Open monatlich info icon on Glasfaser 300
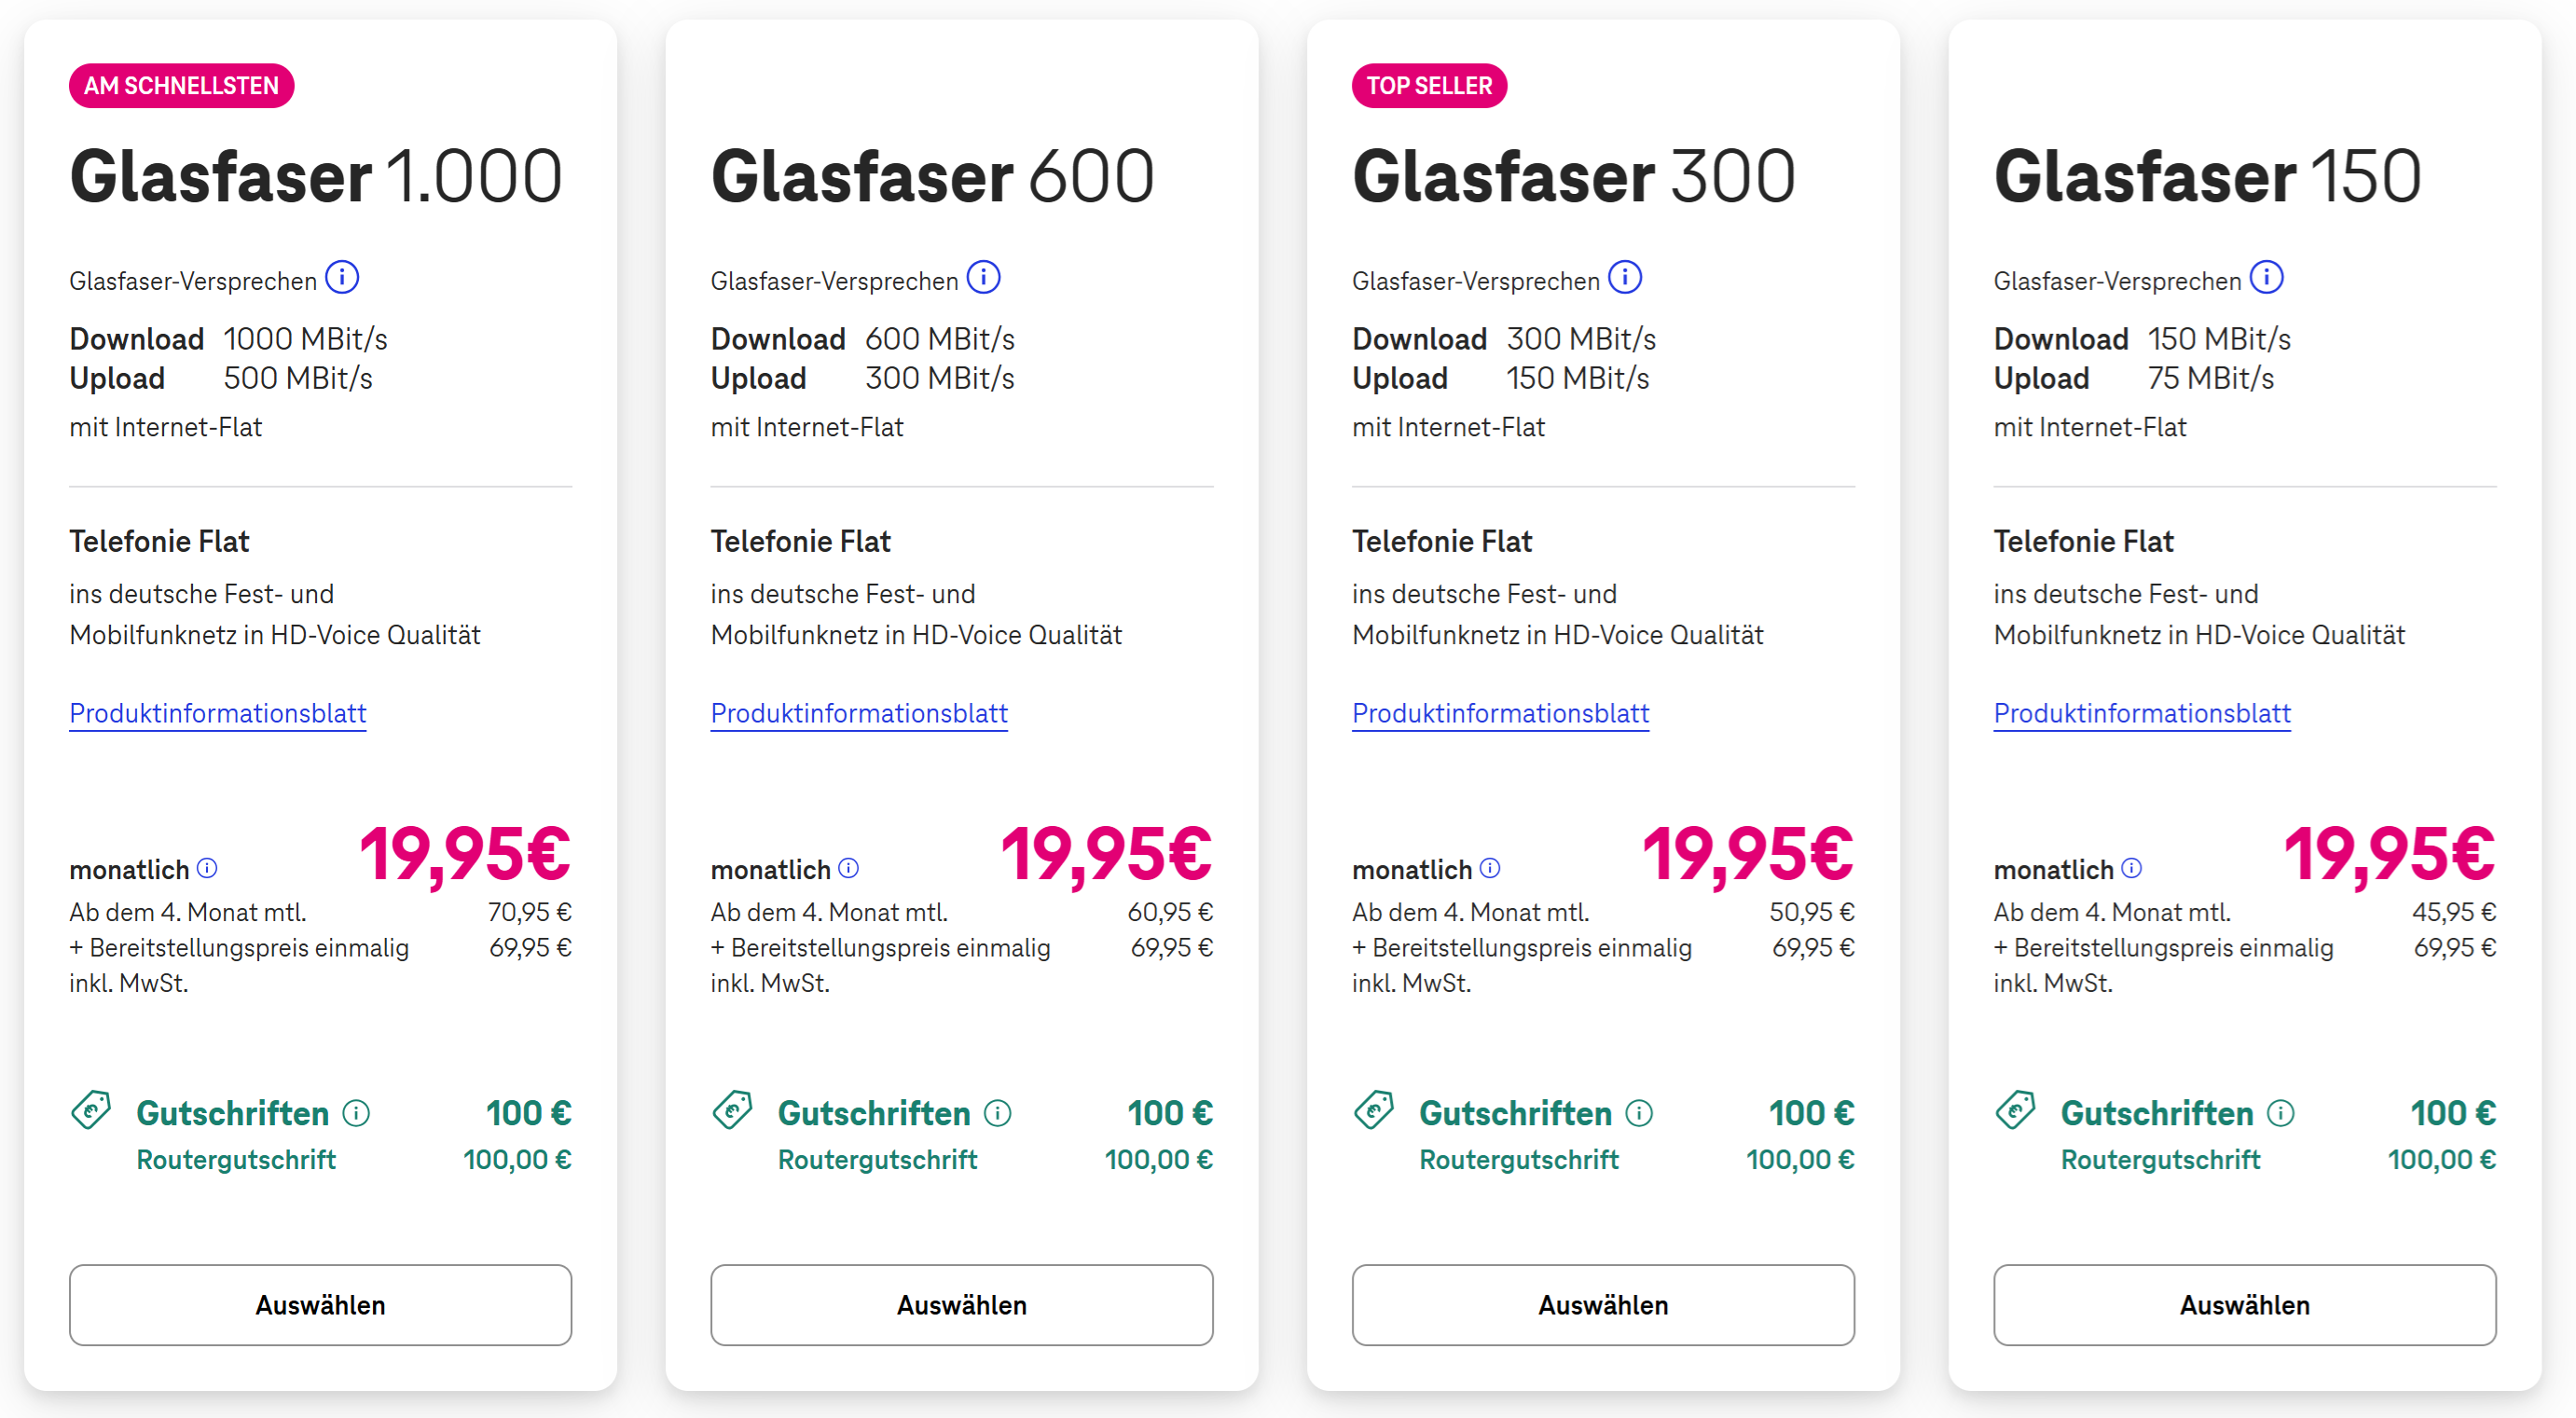 pyautogui.click(x=1490, y=868)
